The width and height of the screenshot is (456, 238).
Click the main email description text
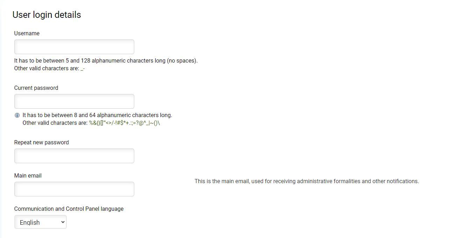307,181
